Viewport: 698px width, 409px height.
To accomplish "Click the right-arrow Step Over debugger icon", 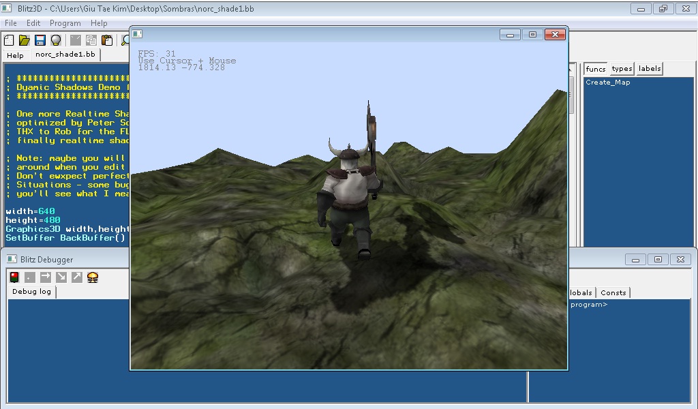I will [x=46, y=277].
